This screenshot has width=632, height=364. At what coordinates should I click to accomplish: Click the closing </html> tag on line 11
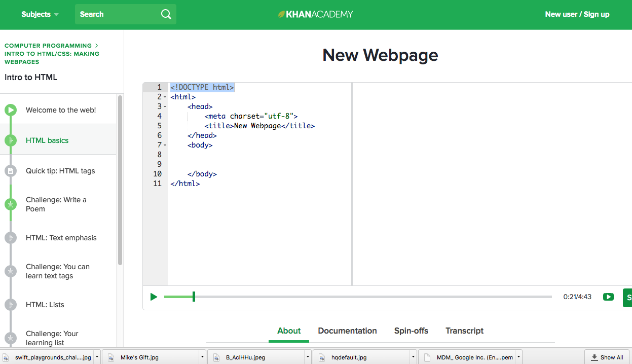tap(185, 184)
